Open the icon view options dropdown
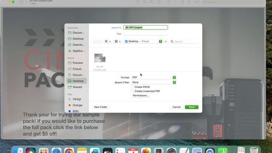 point(108,41)
